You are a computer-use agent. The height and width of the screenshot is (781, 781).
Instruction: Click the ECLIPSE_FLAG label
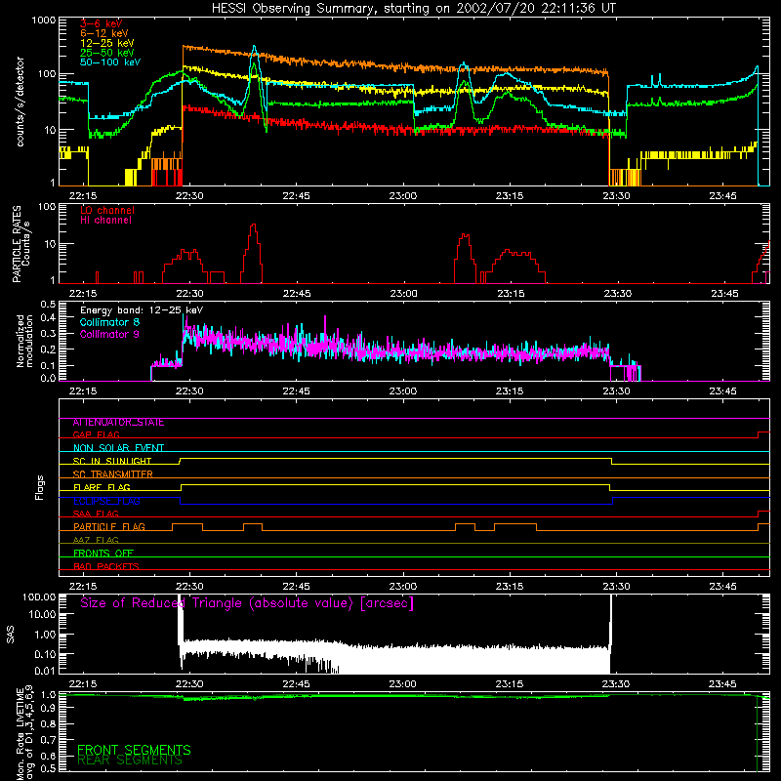tap(106, 501)
